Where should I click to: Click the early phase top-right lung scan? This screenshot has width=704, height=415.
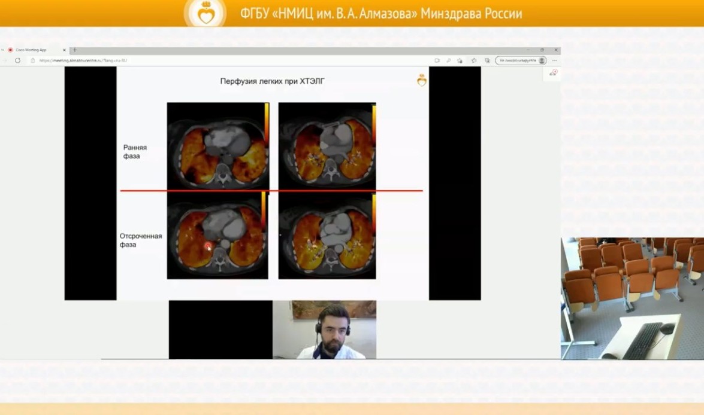327,145
